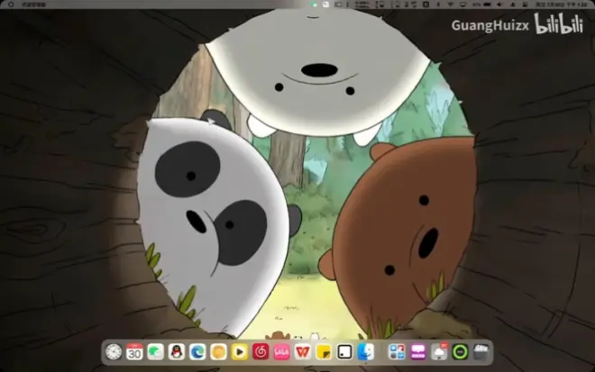Open the Clock app in the dock

coord(114,351)
